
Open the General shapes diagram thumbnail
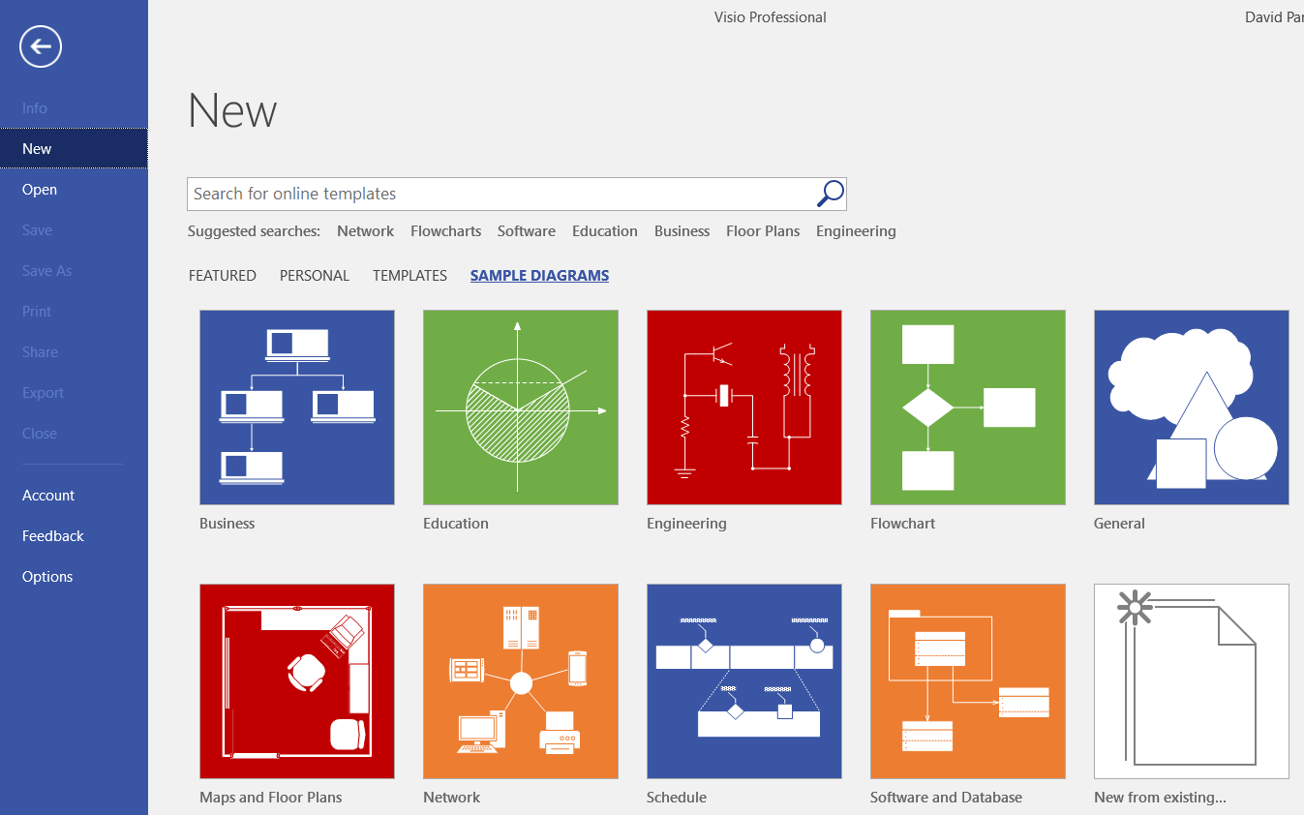click(1192, 407)
